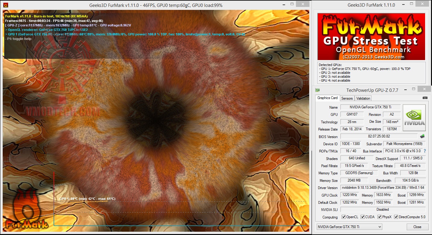Toggle the CUDA checkbox
The width and height of the screenshot is (432, 235).
(363, 217)
